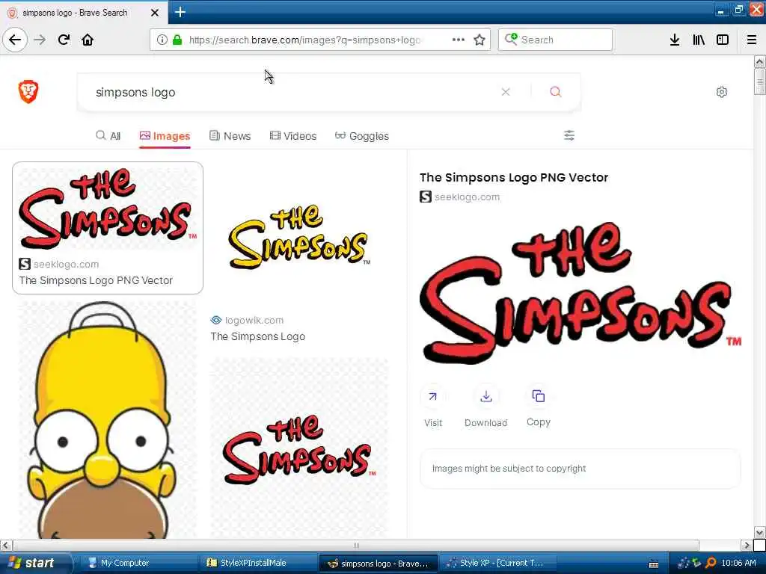The width and height of the screenshot is (766, 574).
Task: Click horizontal scrollbar right arrow
Action: pyautogui.click(x=746, y=545)
